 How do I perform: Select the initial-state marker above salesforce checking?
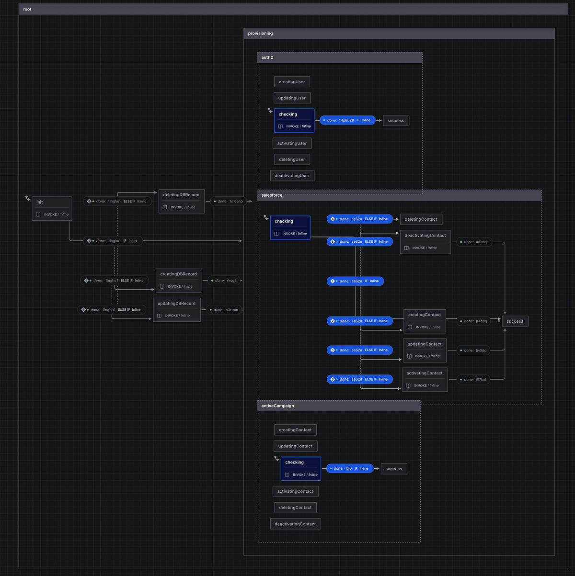tap(266, 217)
